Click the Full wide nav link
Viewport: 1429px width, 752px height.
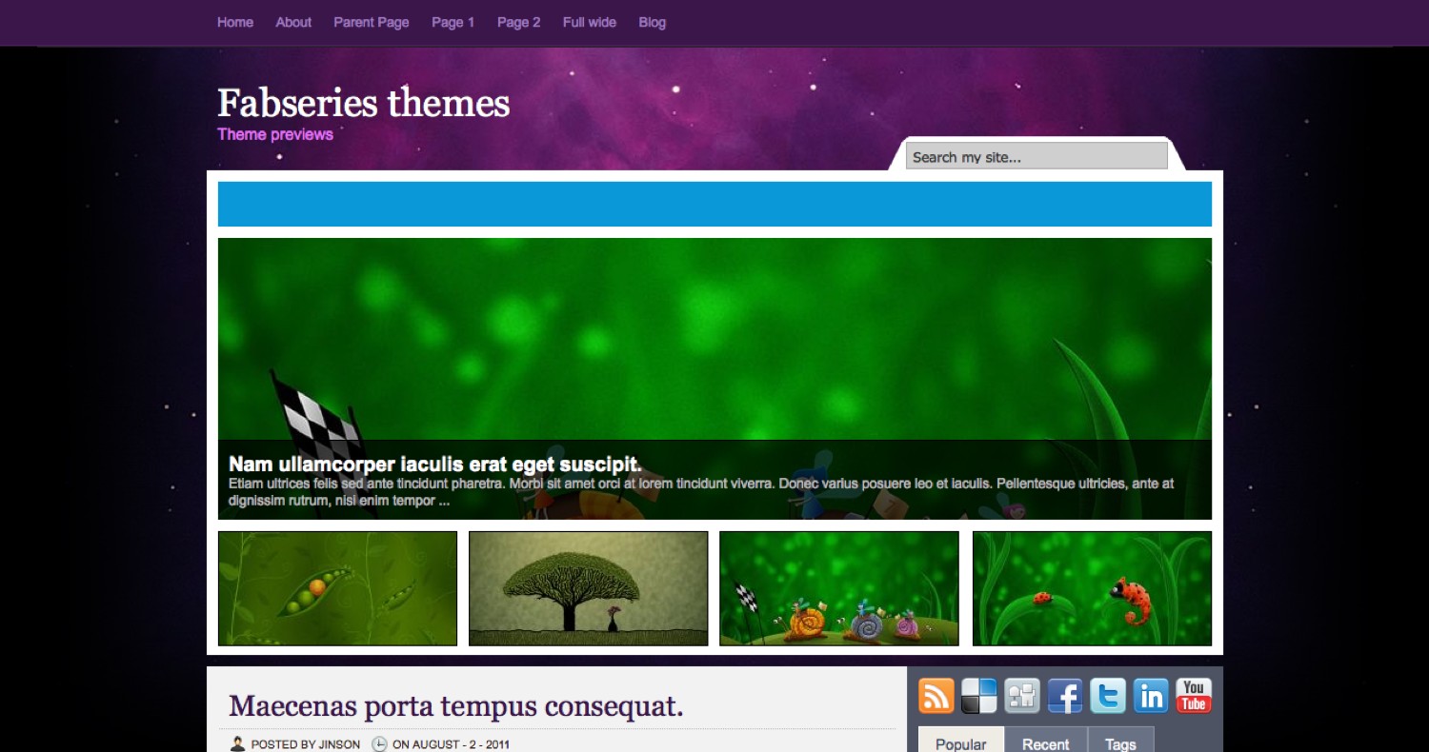pyautogui.click(x=589, y=22)
